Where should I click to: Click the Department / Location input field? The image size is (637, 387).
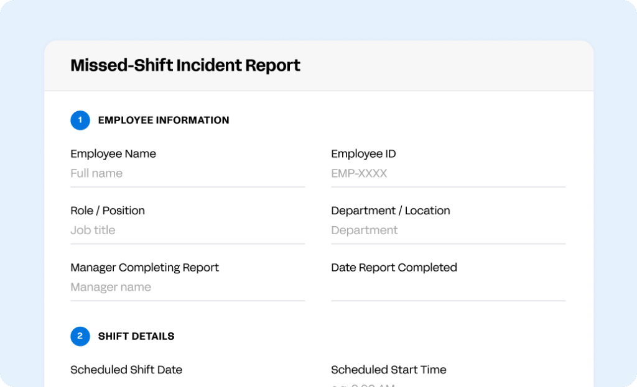click(448, 231)
